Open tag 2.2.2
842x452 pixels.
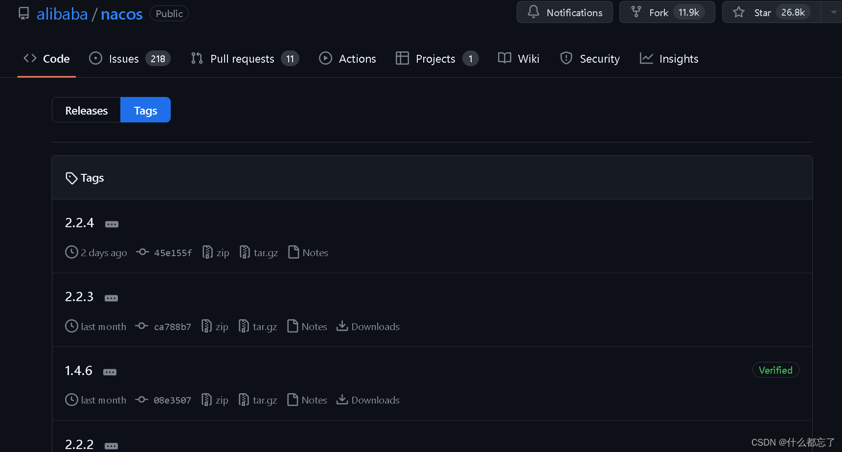click(79, 444)
